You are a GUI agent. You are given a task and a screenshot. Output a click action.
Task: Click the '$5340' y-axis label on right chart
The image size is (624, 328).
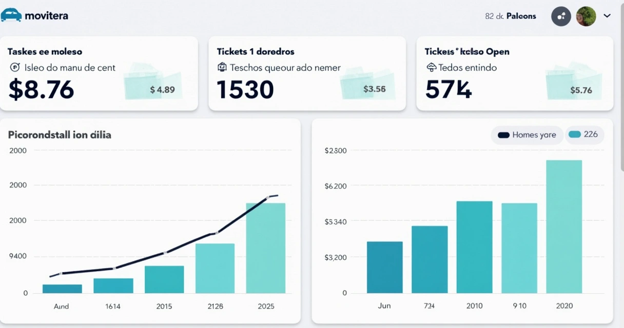tap(336, 222)
